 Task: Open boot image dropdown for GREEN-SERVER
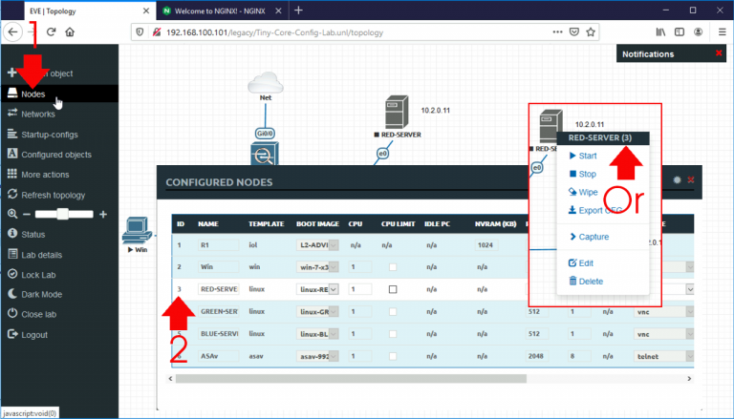click(x=317, y=312)
